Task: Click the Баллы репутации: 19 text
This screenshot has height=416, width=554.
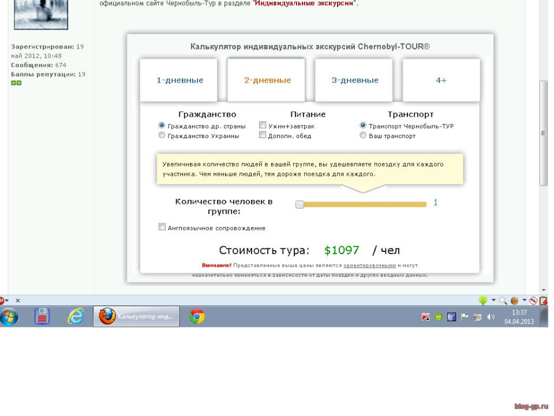Action: (48, 75)
